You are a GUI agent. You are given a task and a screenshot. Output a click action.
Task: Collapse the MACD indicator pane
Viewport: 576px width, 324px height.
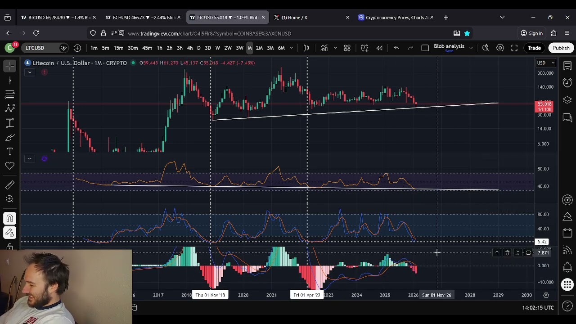point(517,253)
